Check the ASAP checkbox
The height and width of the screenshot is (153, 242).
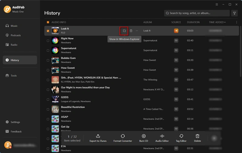click(48, 119)
